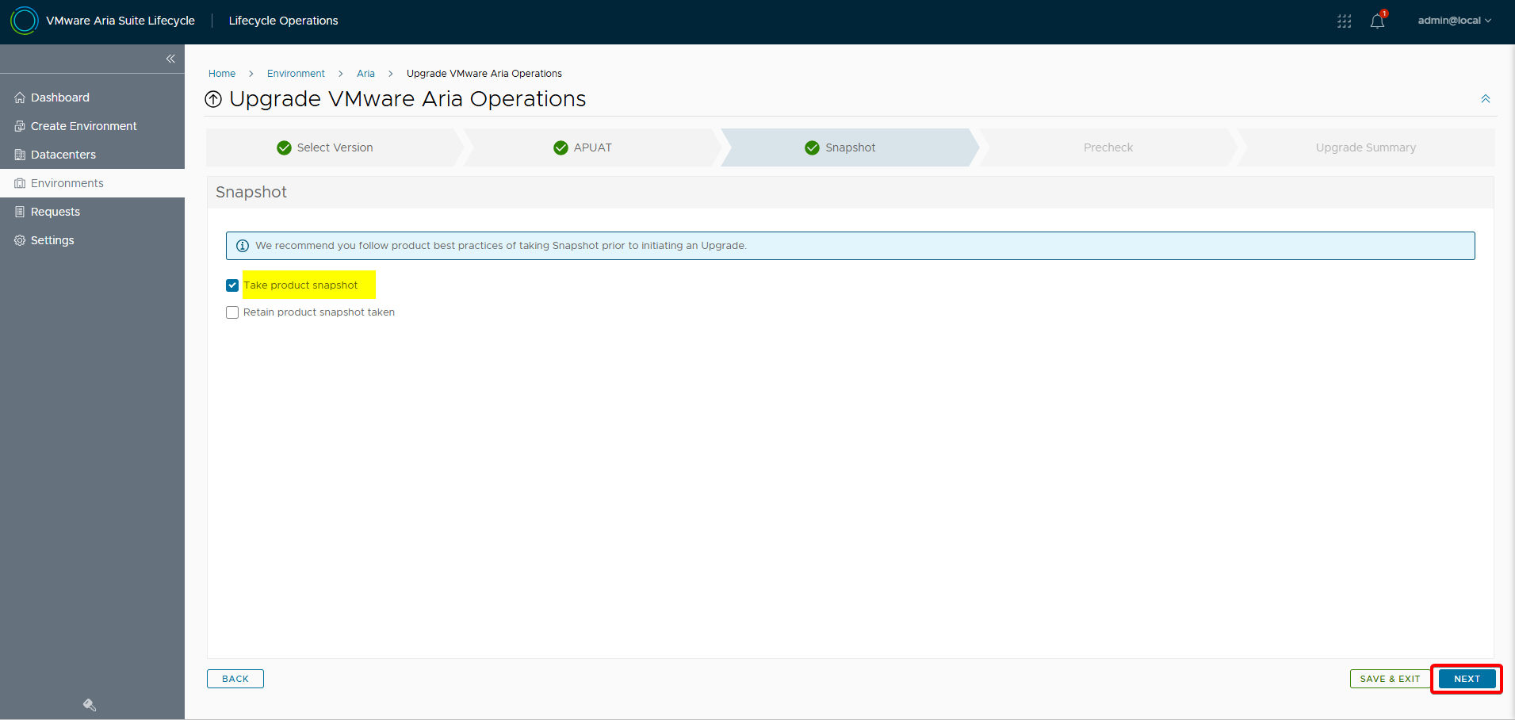Screen dimensions: 1515x720
Task: Click the VMware Aria Suite Lifecycle logo
Action: (25, 21)
